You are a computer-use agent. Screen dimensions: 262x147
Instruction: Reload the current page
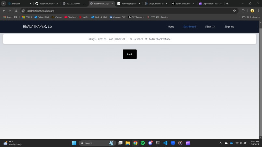pyautogui.click(x=16, y=11)
